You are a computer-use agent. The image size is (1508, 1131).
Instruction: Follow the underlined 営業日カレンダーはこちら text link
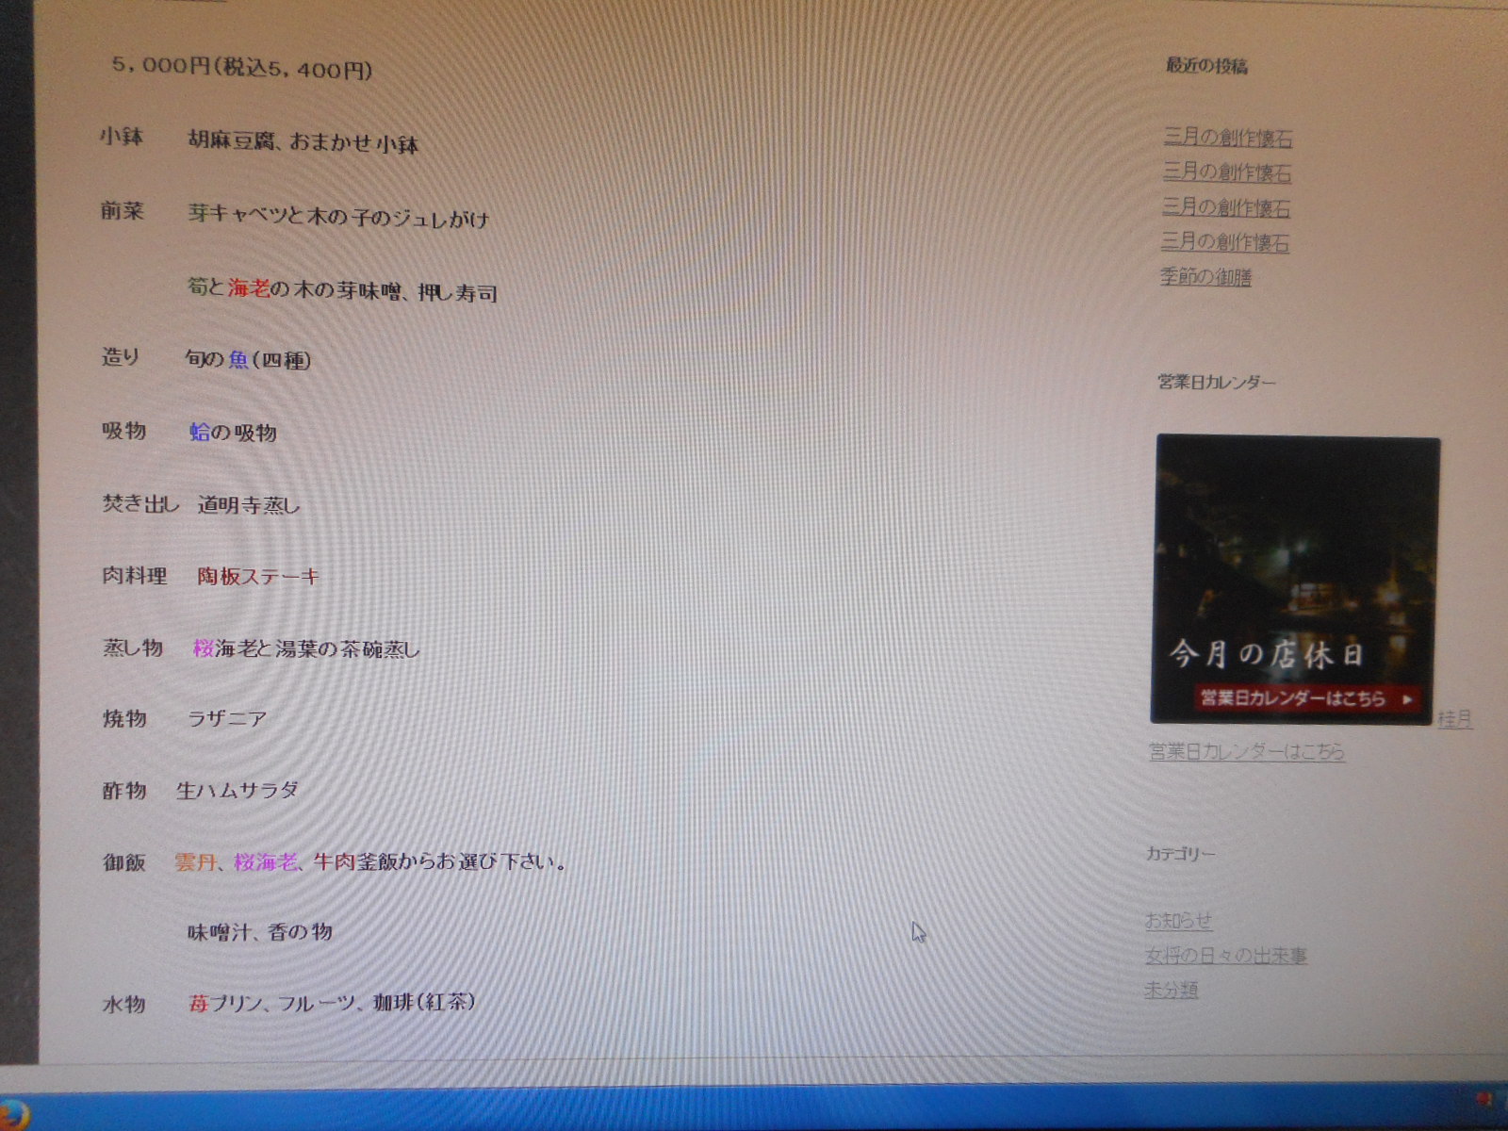coord(1246,752)
